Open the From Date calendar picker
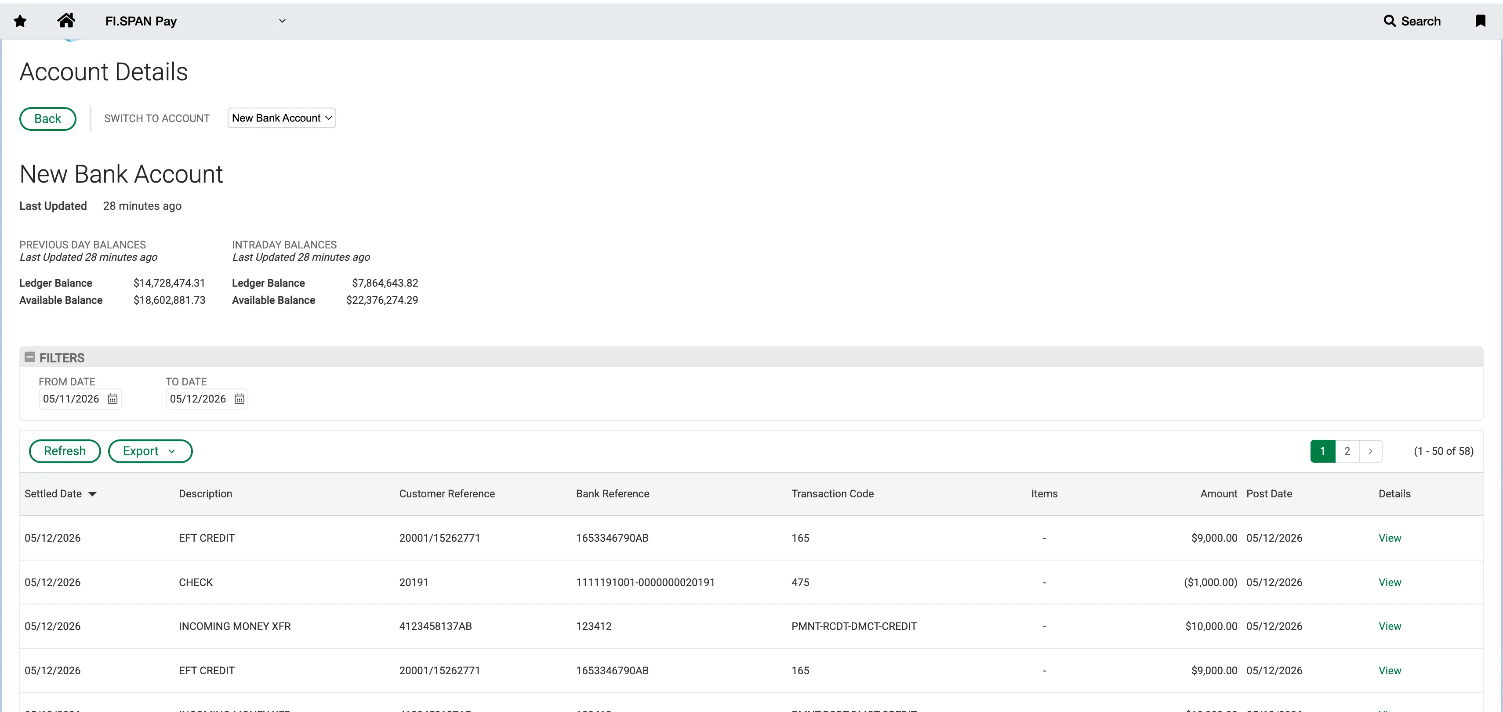 [113, 399]
